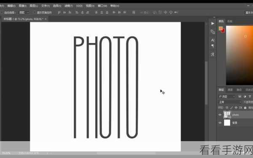Image resolution: width=253 pixels, height=158 pixels.
Task: Toggle lock artboard nesting icon
Action: click(241, 107)
